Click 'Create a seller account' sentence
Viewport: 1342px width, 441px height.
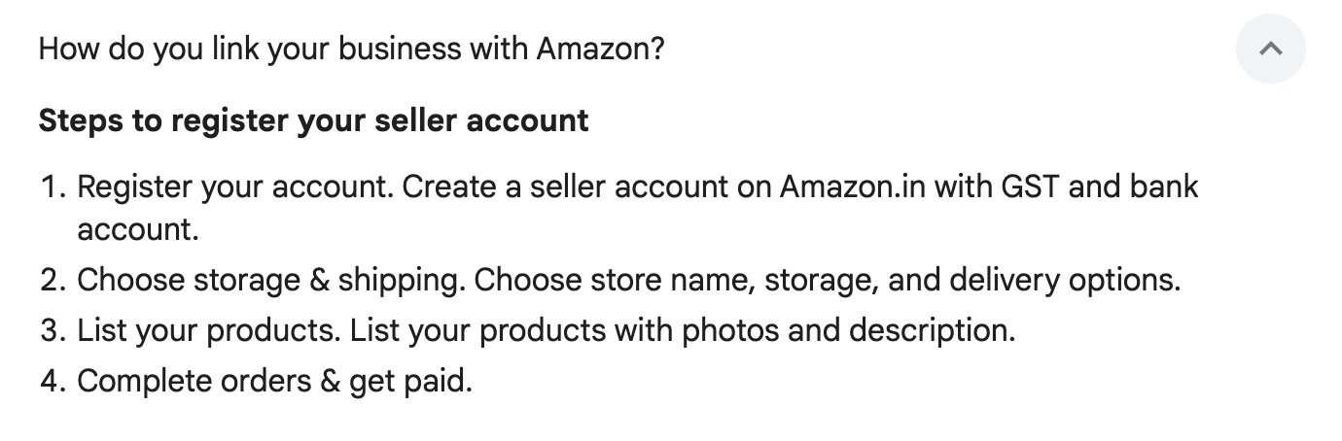[569, 186]
